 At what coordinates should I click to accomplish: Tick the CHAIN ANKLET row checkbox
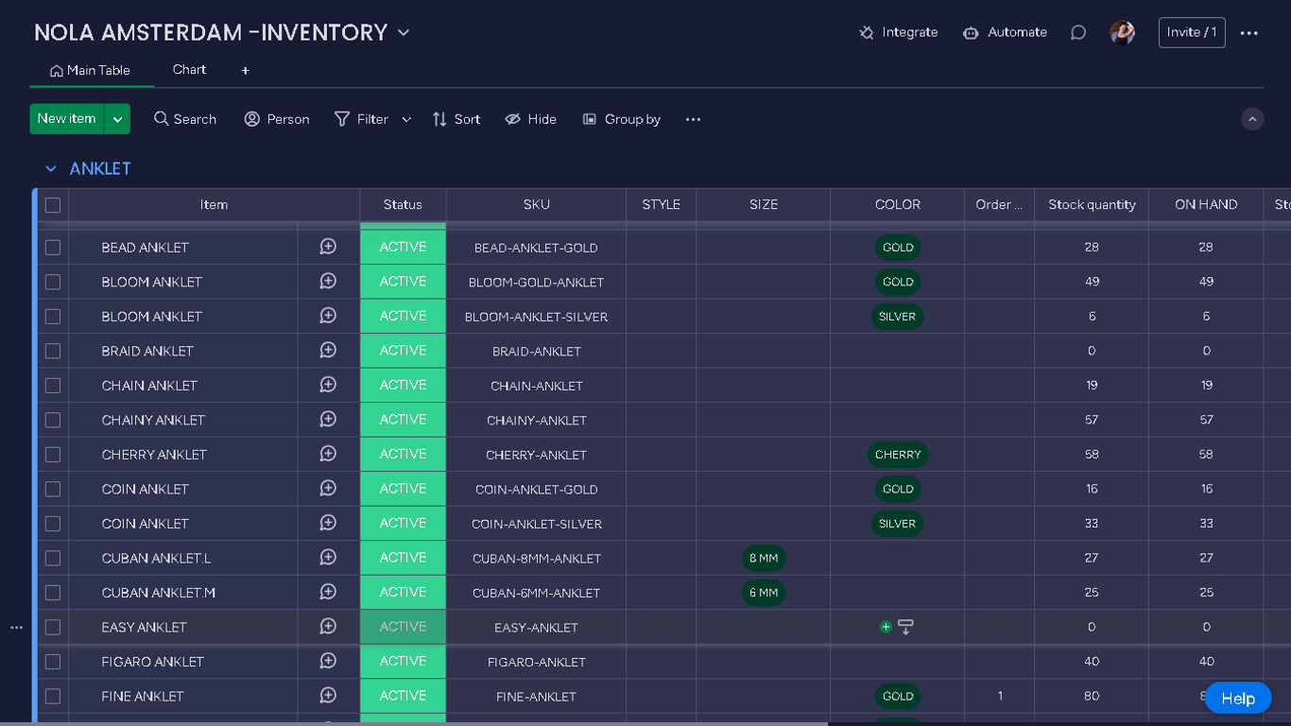pyautogui.click(x=53, y=386)
